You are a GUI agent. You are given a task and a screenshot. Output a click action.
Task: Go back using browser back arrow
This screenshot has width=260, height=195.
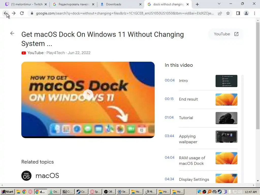(x=5, y=13)
